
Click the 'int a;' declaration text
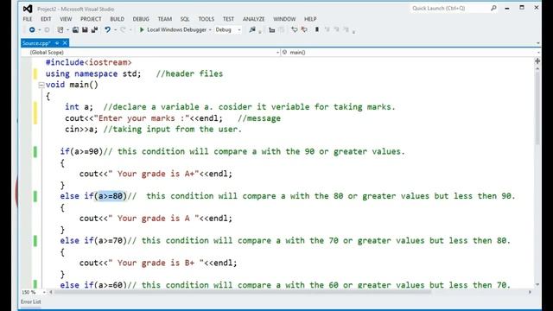coord(79,107)
